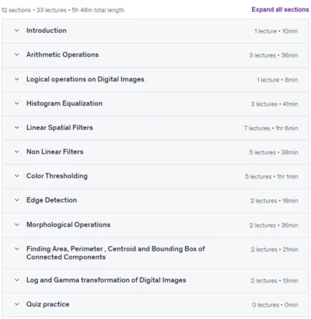Expand Logical operations on Digital Images chevron

pos(17,79)
